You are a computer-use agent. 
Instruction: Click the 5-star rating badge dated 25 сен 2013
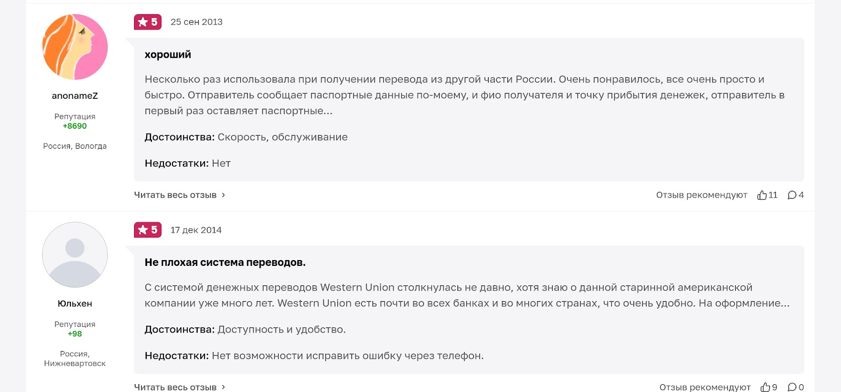click(x=148, y=22)
